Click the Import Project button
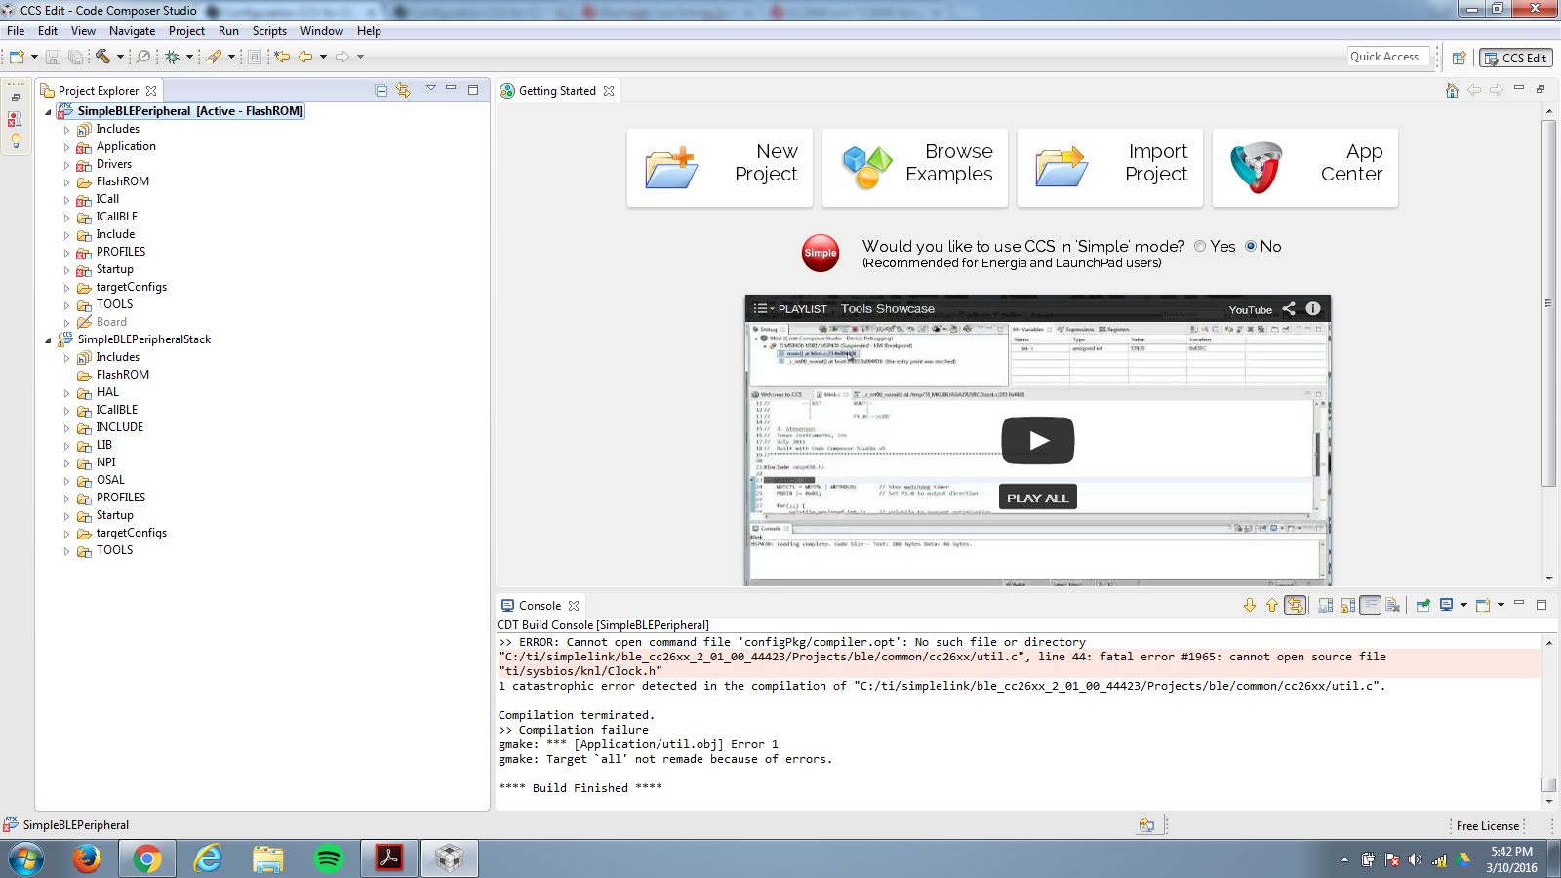Viewport: 1561px width, 878px height. point(1110,168)
